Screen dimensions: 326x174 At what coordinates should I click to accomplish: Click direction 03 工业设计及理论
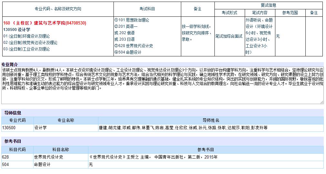coord(26,49)
